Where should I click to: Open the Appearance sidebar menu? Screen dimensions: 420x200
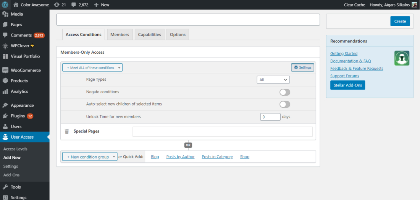click(25, 106)
